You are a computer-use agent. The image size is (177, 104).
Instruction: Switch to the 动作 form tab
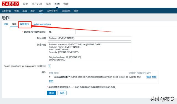click(6, 24)
